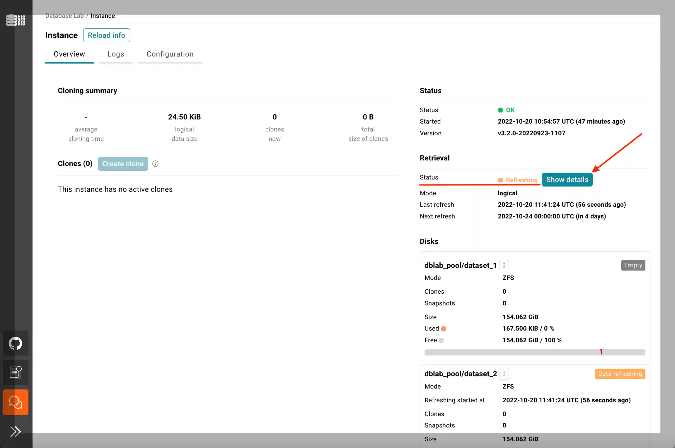Open the three-dot menu for dblab_pool/dataset_2
Viewport: 675px width, 448px height.
click(504, 374)
